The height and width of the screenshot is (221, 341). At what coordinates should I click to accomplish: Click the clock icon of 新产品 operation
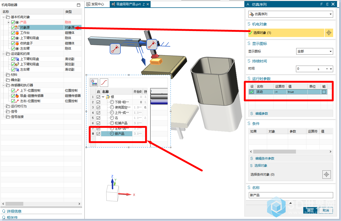(112, 134)
